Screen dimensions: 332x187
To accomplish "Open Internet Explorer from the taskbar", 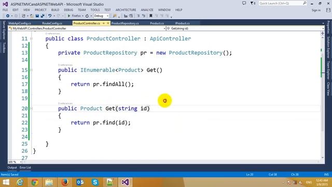I will click(x=20, y=182).
